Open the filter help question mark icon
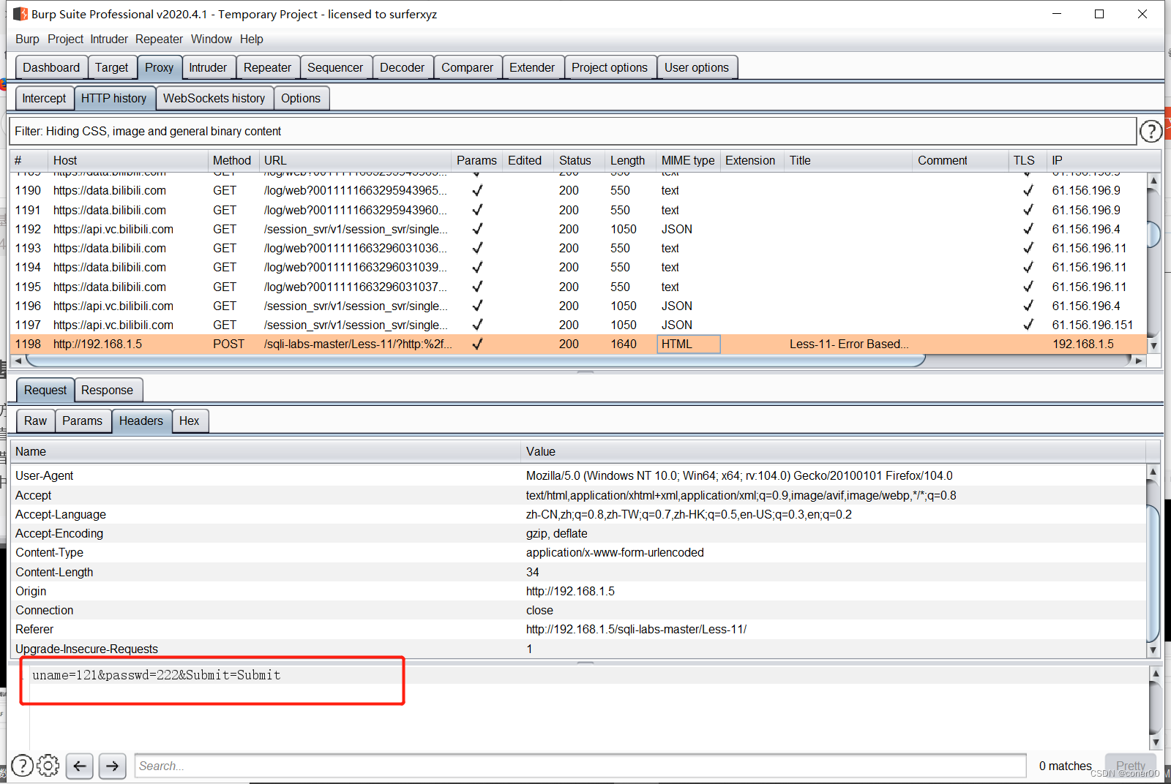 (x=1151, y=132)
